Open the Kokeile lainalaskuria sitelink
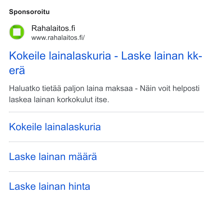 (x=55, y=127)
